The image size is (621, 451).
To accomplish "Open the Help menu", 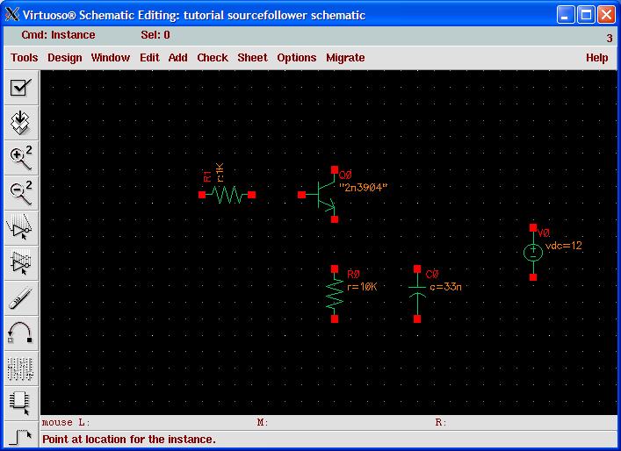I will (x=596, y=58).
